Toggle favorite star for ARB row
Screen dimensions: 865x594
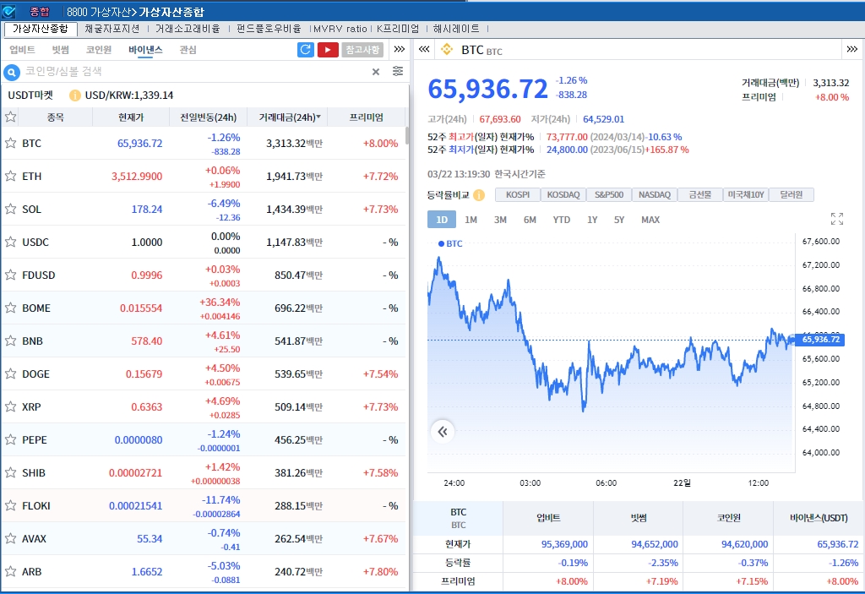pyautogui.click(x=10, y=571)
